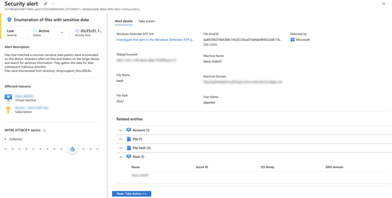Click the Next: Take Action button
The height and width of the screenshot is (198, 392).
[x=131, y=194]
